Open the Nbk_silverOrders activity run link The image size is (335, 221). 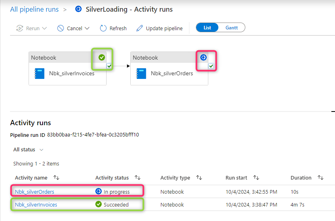[x=35, y=192]
